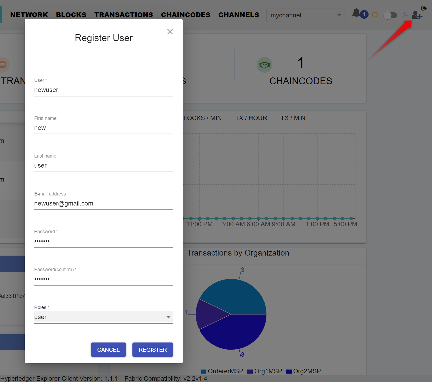Click the First name field
432x382 pixels.
pos(104,128)
